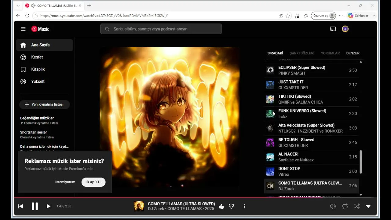Click the Oturum aç button
This screenshot has height=220, width=391.
pos(323,16)
